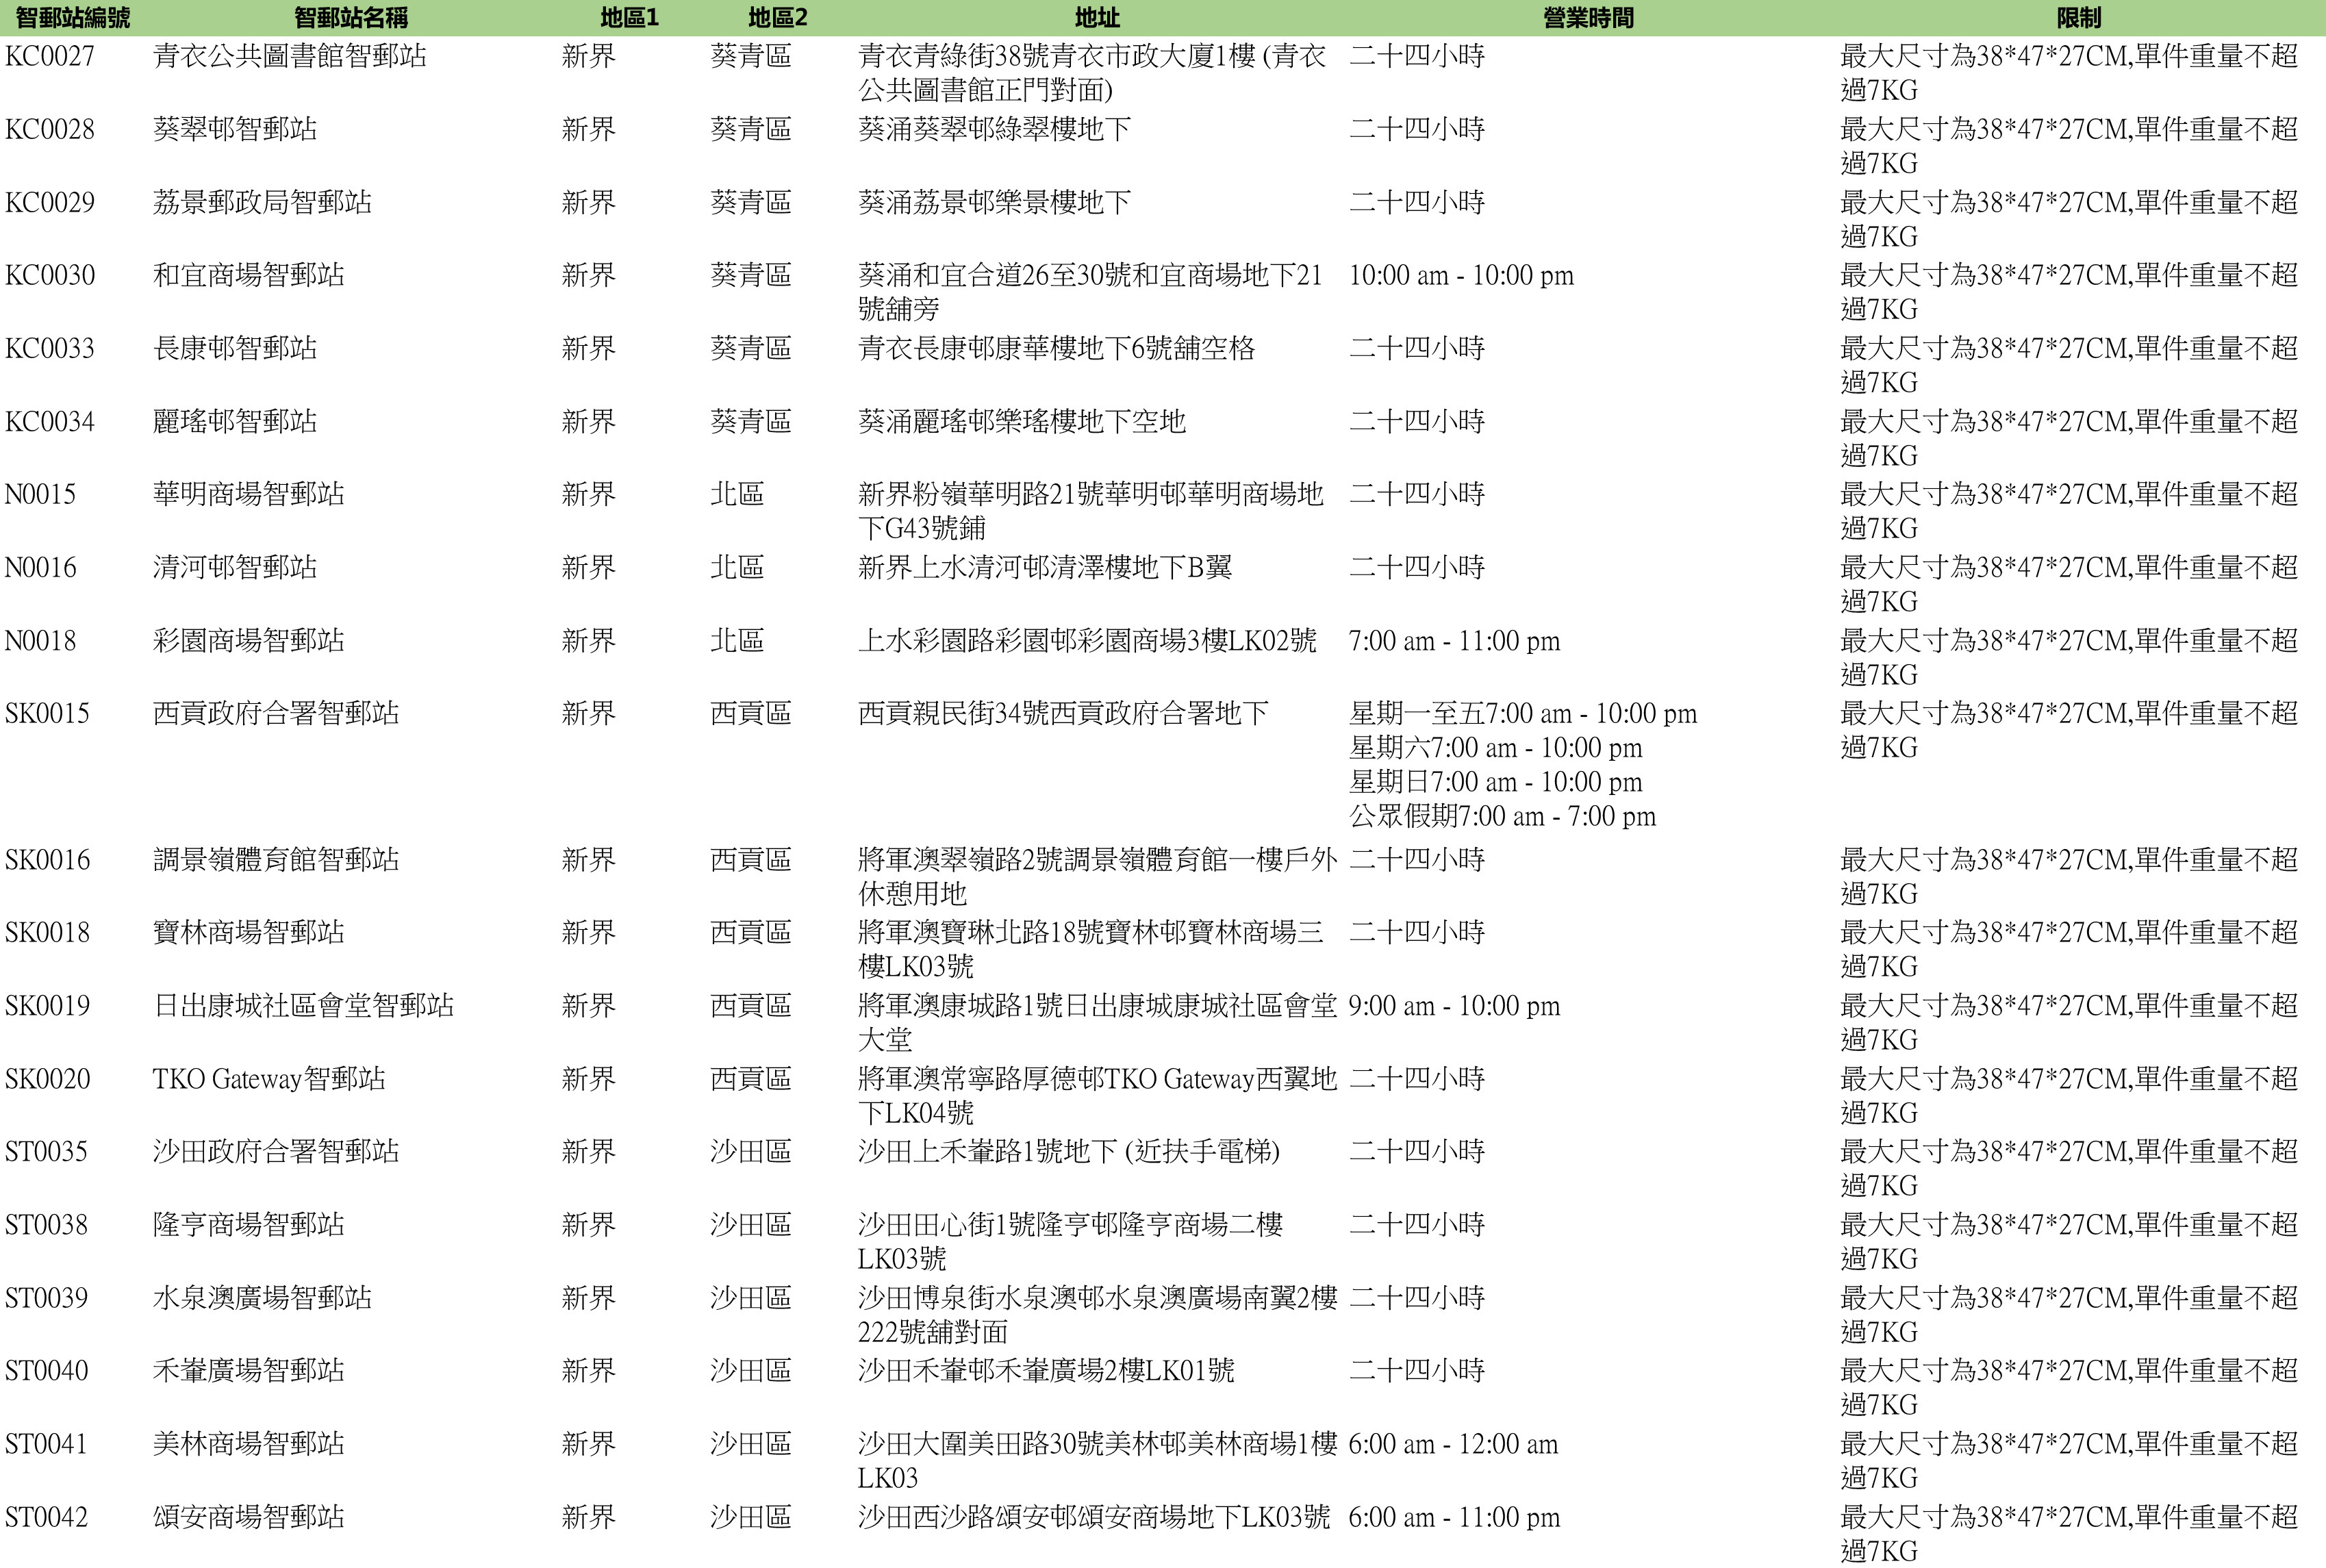2326x1568 pixels.
Task: Click hours 6:00 am - 12:00 am
Action: point(1453,1443)
